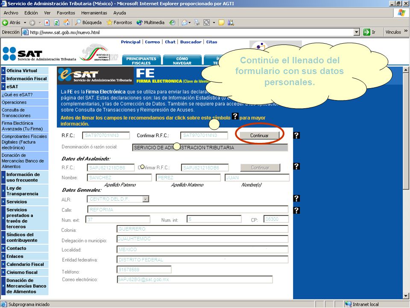Click the circled Continuar button

click(259, 136)
